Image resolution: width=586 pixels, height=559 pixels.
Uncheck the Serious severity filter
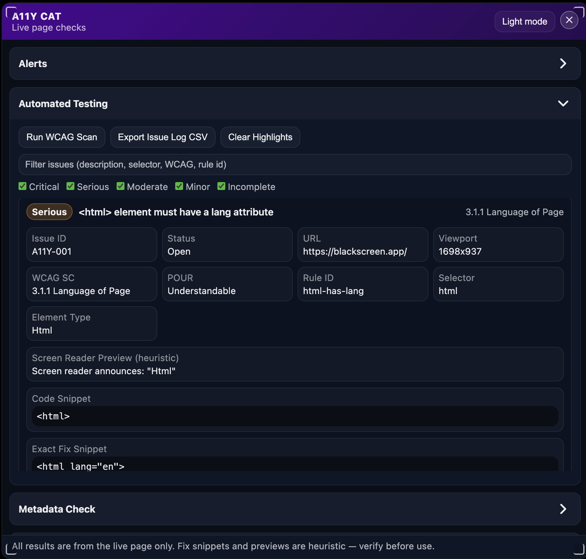coord(70,186)
